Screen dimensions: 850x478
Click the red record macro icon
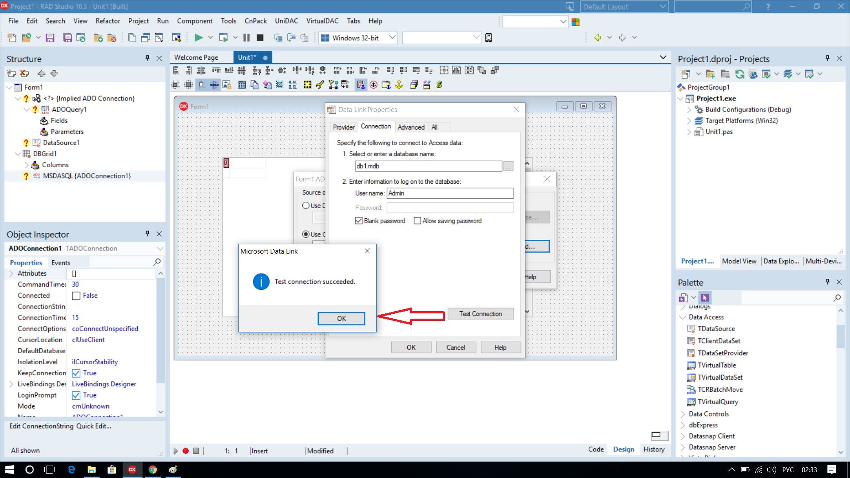[185, 451]
